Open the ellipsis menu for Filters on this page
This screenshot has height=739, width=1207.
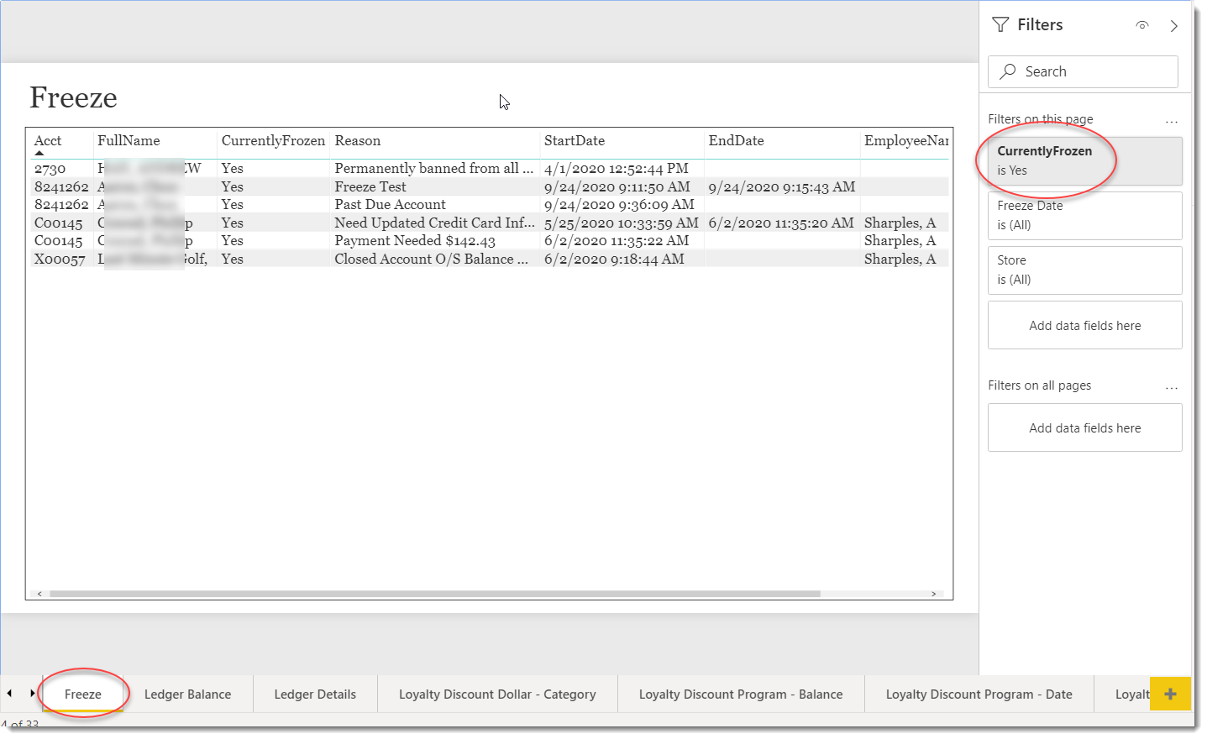click(x=1172, y=122)
